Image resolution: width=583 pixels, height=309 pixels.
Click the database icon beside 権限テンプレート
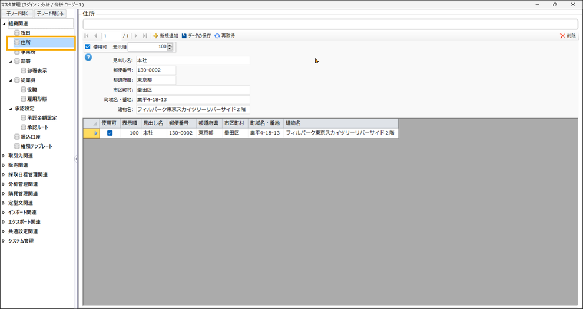[16, 146]
